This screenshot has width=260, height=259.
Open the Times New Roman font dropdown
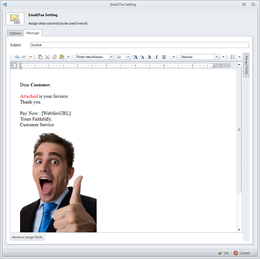[111, 57]
